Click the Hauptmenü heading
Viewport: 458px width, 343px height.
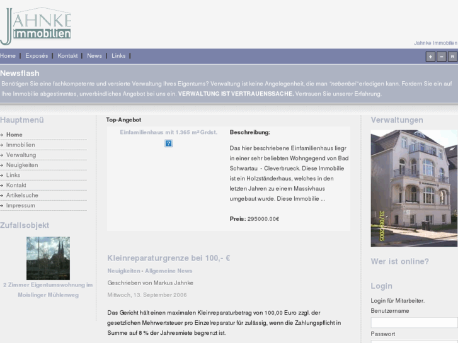click(x=22, y=120)
